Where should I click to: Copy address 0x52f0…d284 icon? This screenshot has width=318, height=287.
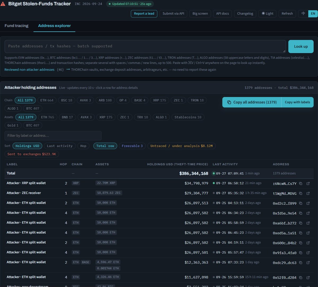(301, 277)
